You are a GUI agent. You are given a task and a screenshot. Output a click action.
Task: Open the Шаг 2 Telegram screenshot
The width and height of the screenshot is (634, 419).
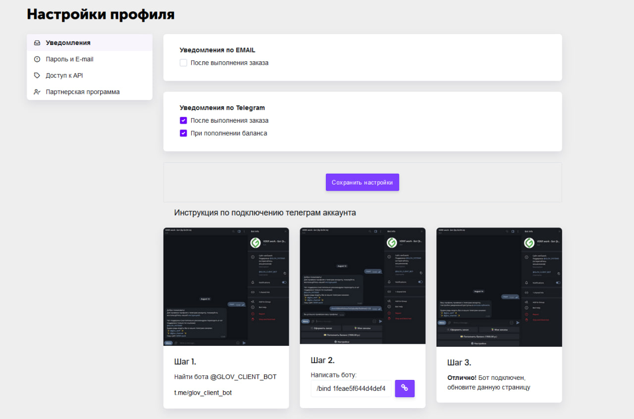363,285
